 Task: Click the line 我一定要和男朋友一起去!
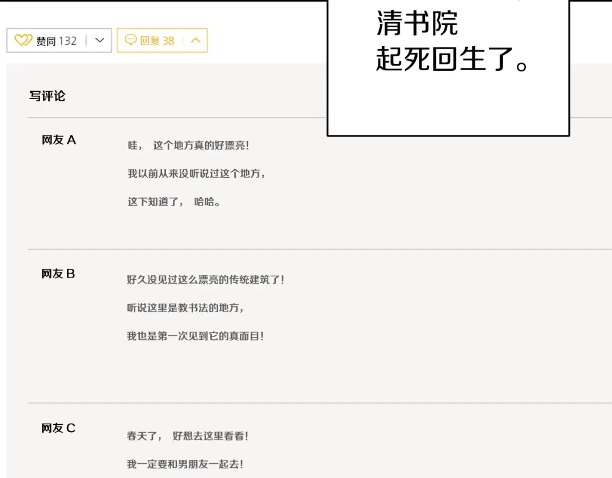(185, 464)
